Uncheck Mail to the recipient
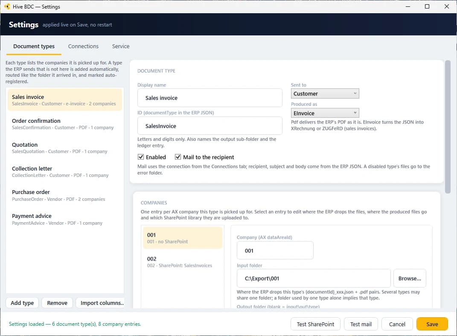 (178, 157)
